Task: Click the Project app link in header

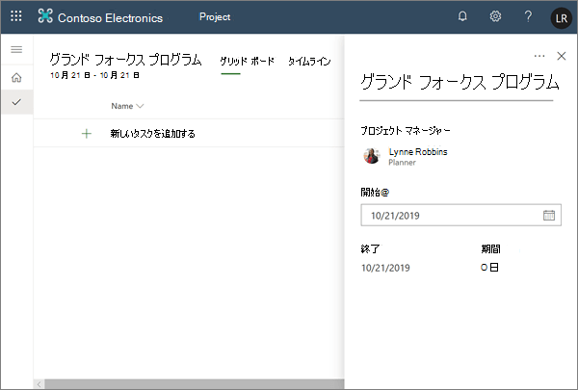Action: coord(215,17)
